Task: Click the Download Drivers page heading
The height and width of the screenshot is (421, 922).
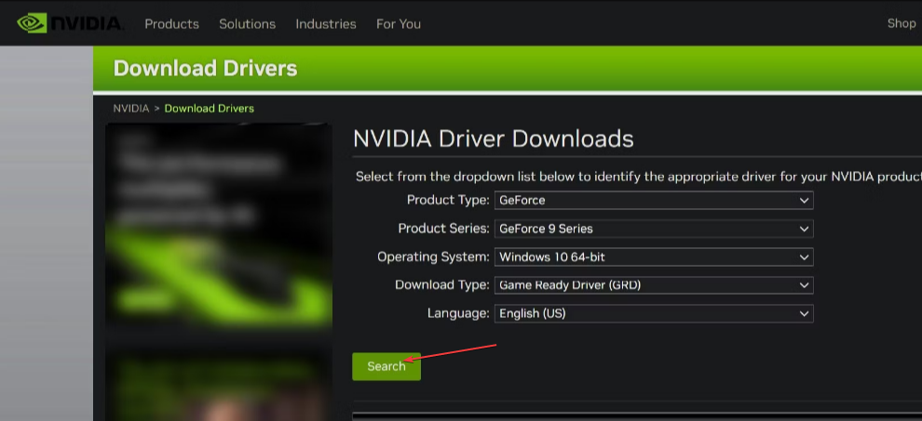Action: [x=205, y=68]
